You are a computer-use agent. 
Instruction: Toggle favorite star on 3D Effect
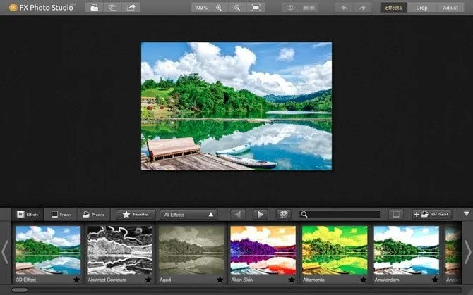pos(76,280)
